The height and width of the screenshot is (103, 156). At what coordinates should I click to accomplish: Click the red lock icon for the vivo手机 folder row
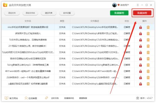[x=140, y=27]
